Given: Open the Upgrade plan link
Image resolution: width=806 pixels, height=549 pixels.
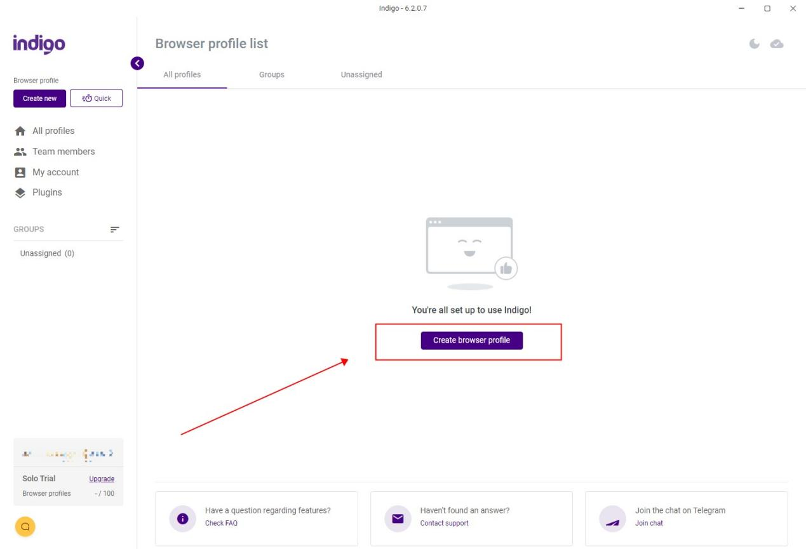Looking at the screenshot, I should tap(102, 479).
